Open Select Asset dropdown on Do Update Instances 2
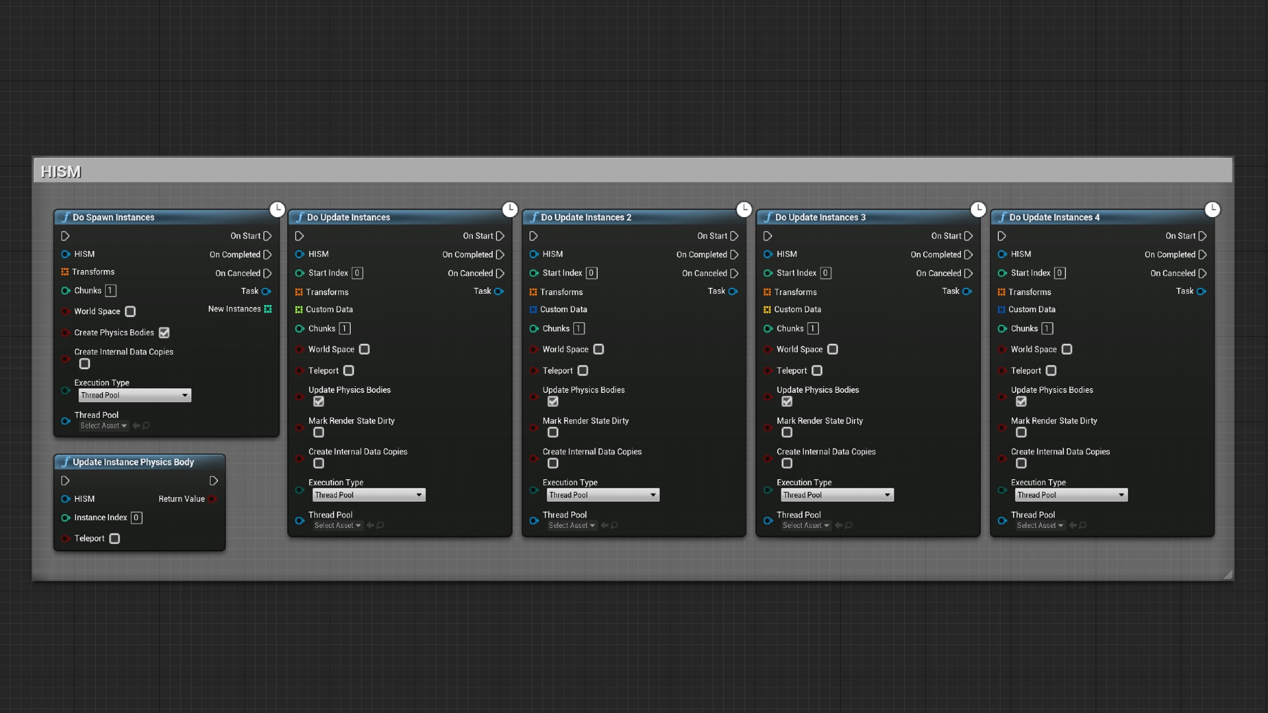The height and width of the screenshot is (713, 1268). [571, 526]
